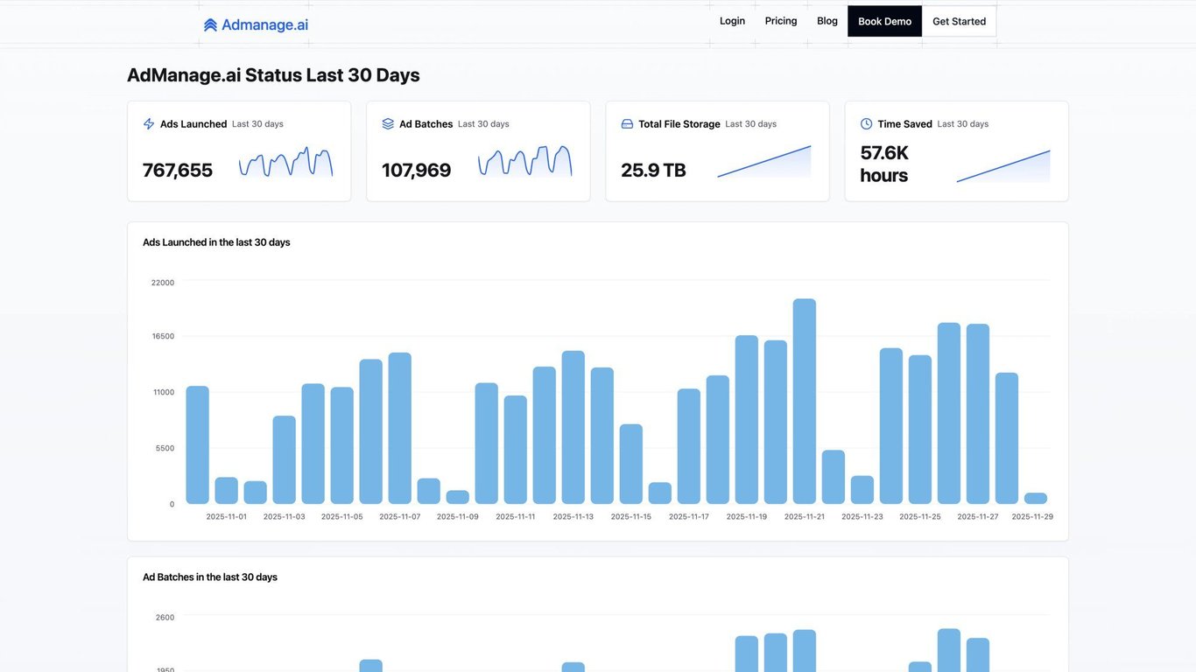Click the 57.6K hours Time Saved value
The image size is (1196, 672).
[884, 164]
